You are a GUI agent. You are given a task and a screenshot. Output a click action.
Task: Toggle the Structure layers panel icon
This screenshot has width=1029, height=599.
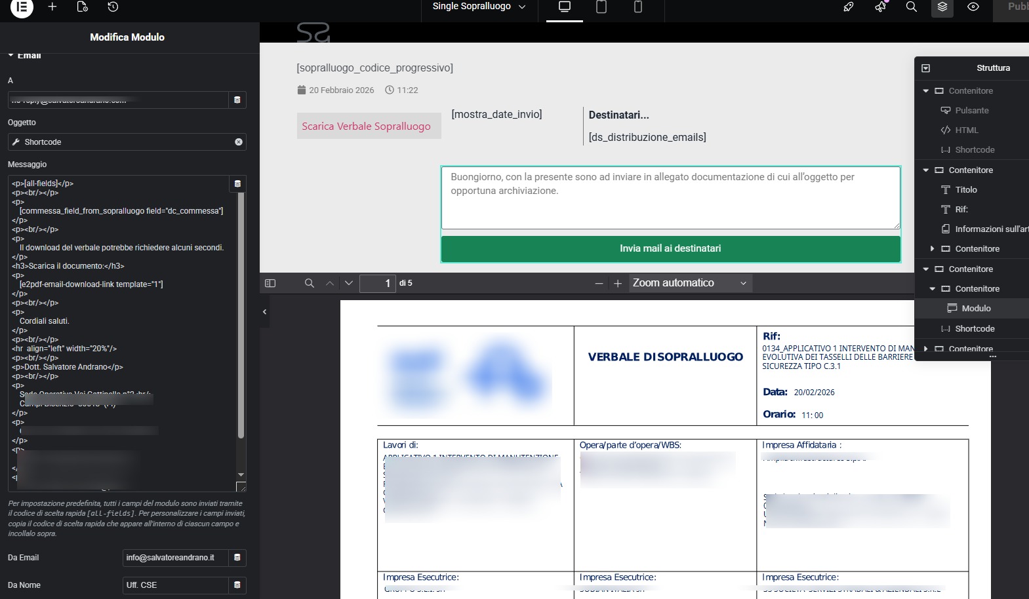click(x=942, y=7)
